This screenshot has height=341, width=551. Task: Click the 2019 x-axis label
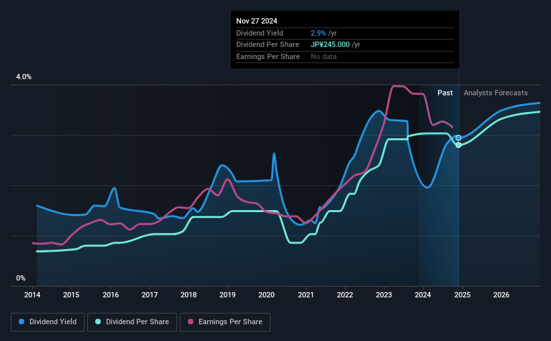tap(228, 295)
